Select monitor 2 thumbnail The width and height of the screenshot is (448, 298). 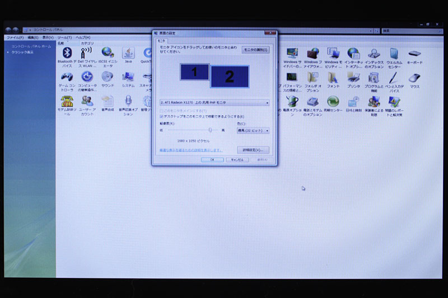pyautogui.click(x=230, y=77)
